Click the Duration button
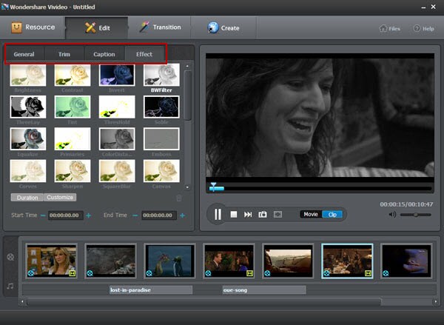The height and width of the screenshot is (325, 444). tap(27, 198)
